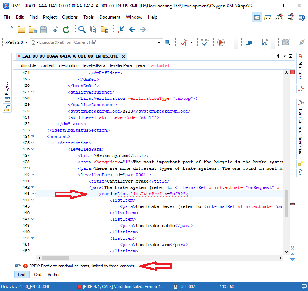This screenshot has height=291, width=308.
Task: Click the Format and Indent icon
Action: click(249, 42)
